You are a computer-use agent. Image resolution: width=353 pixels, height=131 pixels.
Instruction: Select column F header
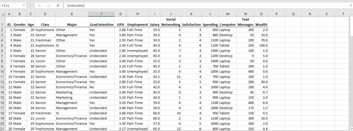point(102,14)
